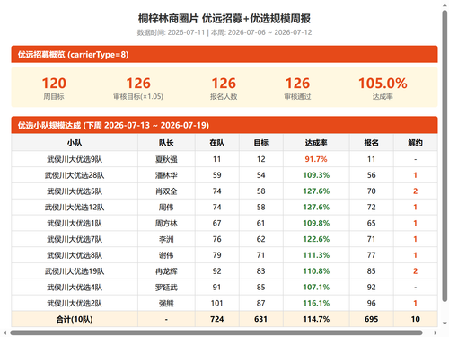Click the vertical scrollbar thumb
The width and height of the screenshot is (449, 337).
[445, 155]
